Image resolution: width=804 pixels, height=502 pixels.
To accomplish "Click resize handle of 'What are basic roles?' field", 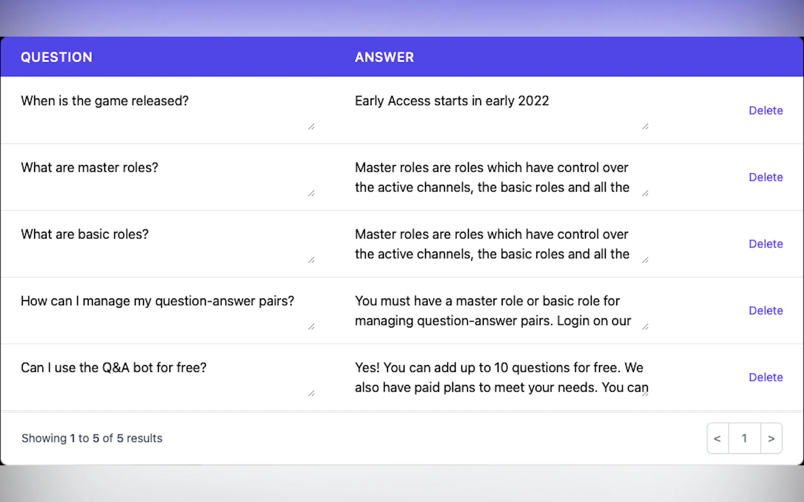I will pyautogui.click(x=311, y=260).
